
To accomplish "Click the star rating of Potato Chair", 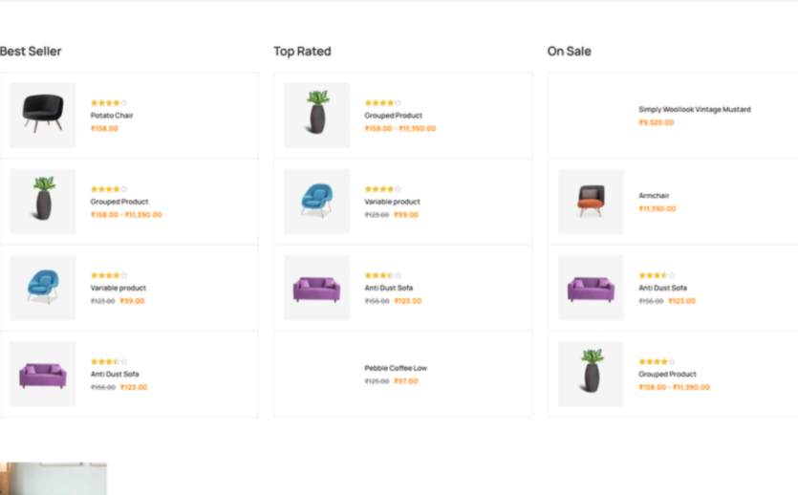I will [109, 103].
